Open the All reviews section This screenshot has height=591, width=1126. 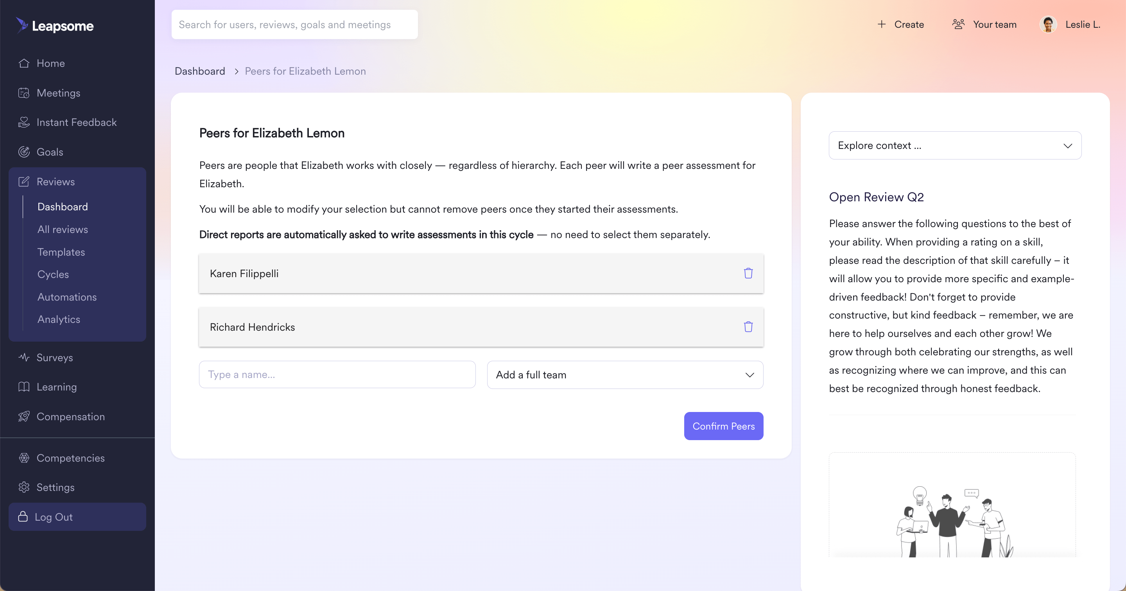pos(63,229)
